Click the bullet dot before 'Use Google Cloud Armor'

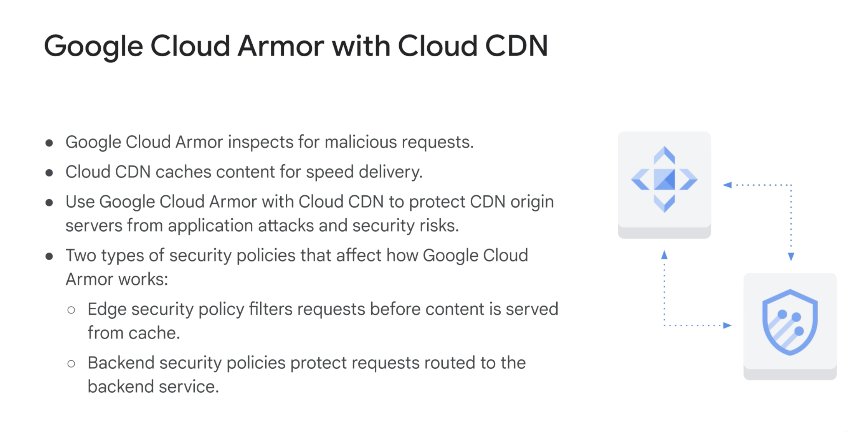tap(49, 203)
